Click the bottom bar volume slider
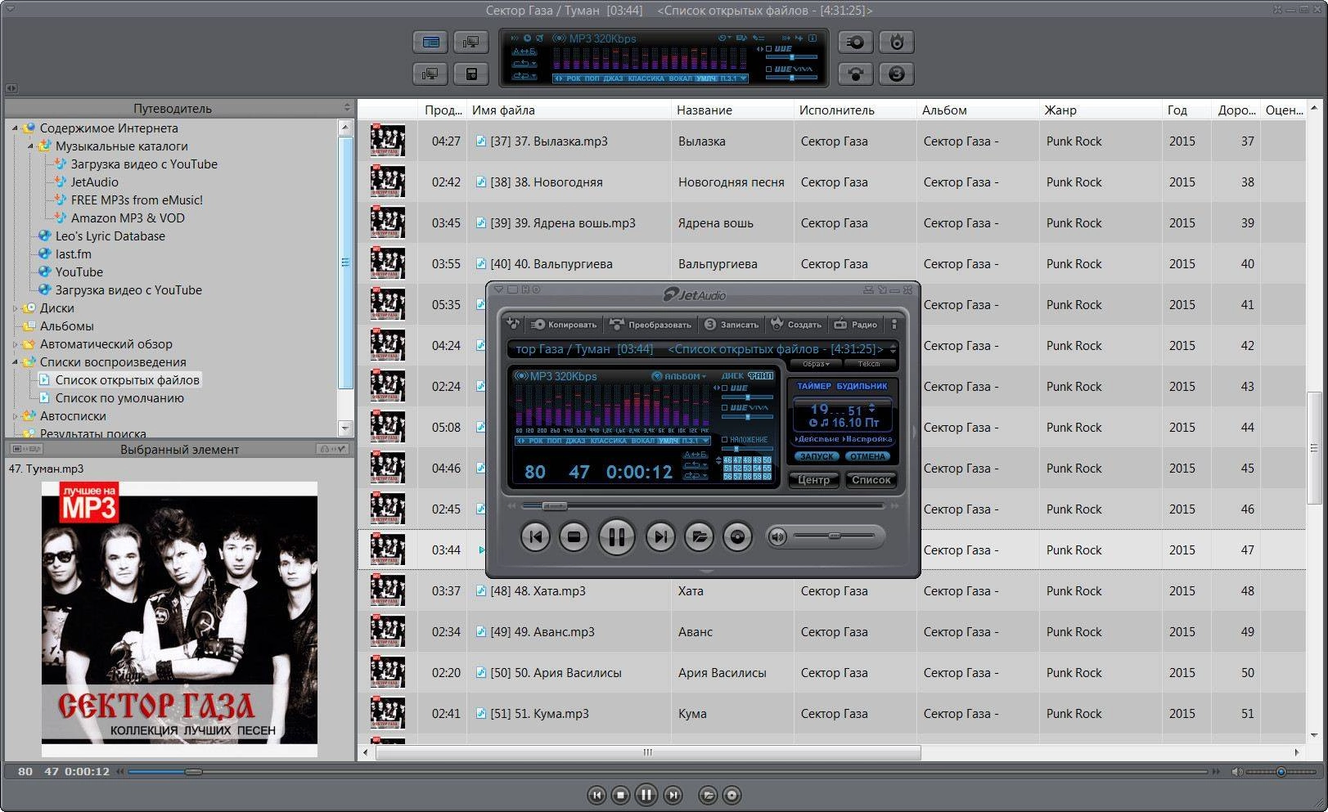This screenshot has width=1328, height=812. pos(1281,771)
